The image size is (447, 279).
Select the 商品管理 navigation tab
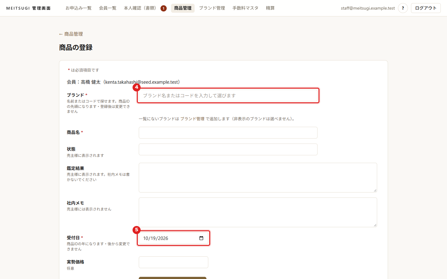(x=183, y=8)
